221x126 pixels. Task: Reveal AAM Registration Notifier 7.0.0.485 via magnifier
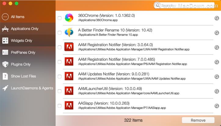[x=217, y=62]
